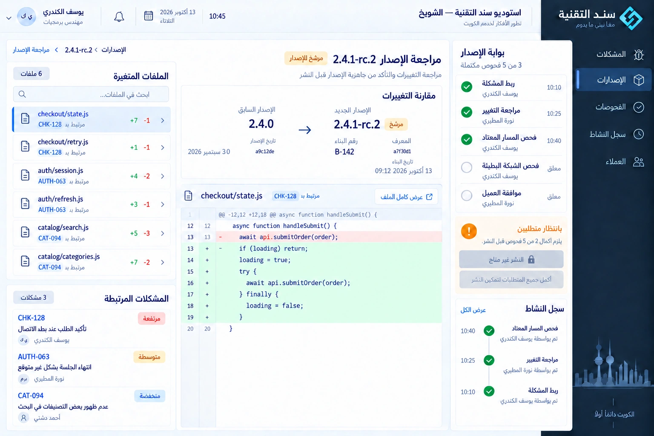
Task: Expand the auth/refresh.js row chevron
Action: [x=163, y=204]
